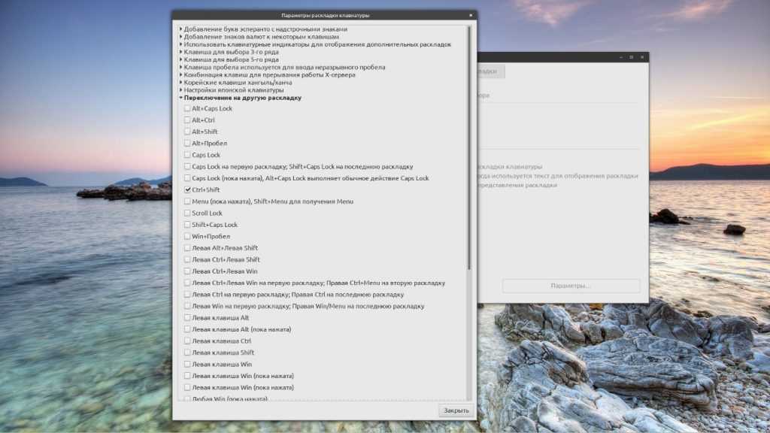Minimize the background settings window
770x433 pixels.
click(620, 57)
